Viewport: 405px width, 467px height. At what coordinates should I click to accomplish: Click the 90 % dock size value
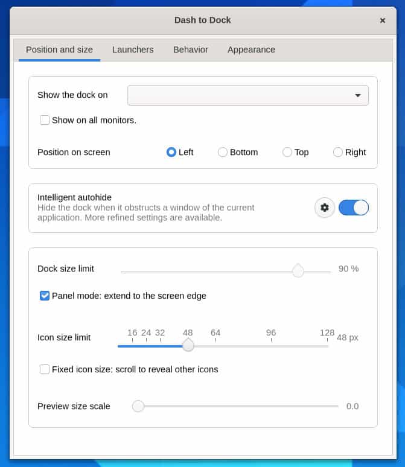[x=348, y=268]
